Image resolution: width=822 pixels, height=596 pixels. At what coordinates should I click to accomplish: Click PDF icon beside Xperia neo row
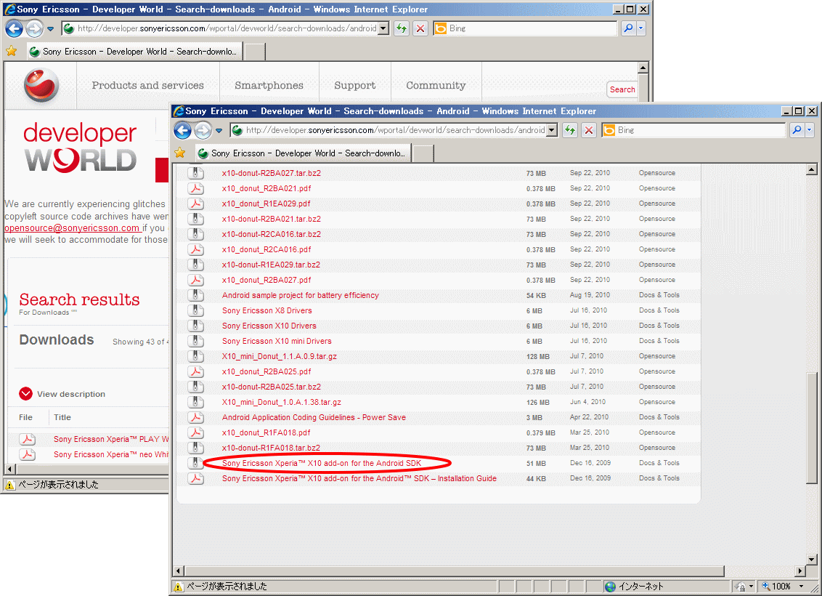pos(28,454)
